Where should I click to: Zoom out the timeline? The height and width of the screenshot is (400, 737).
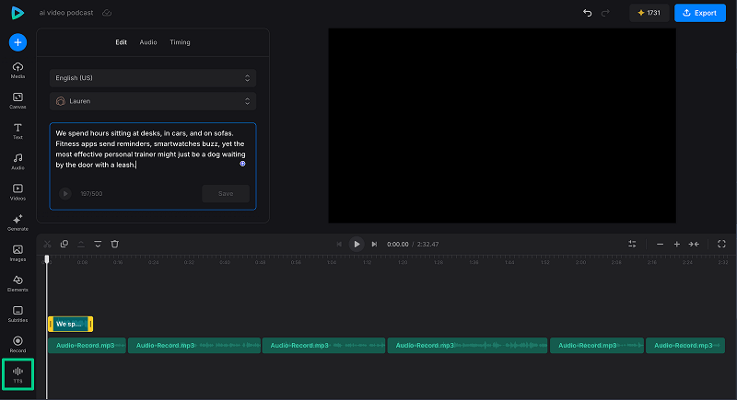660,244
